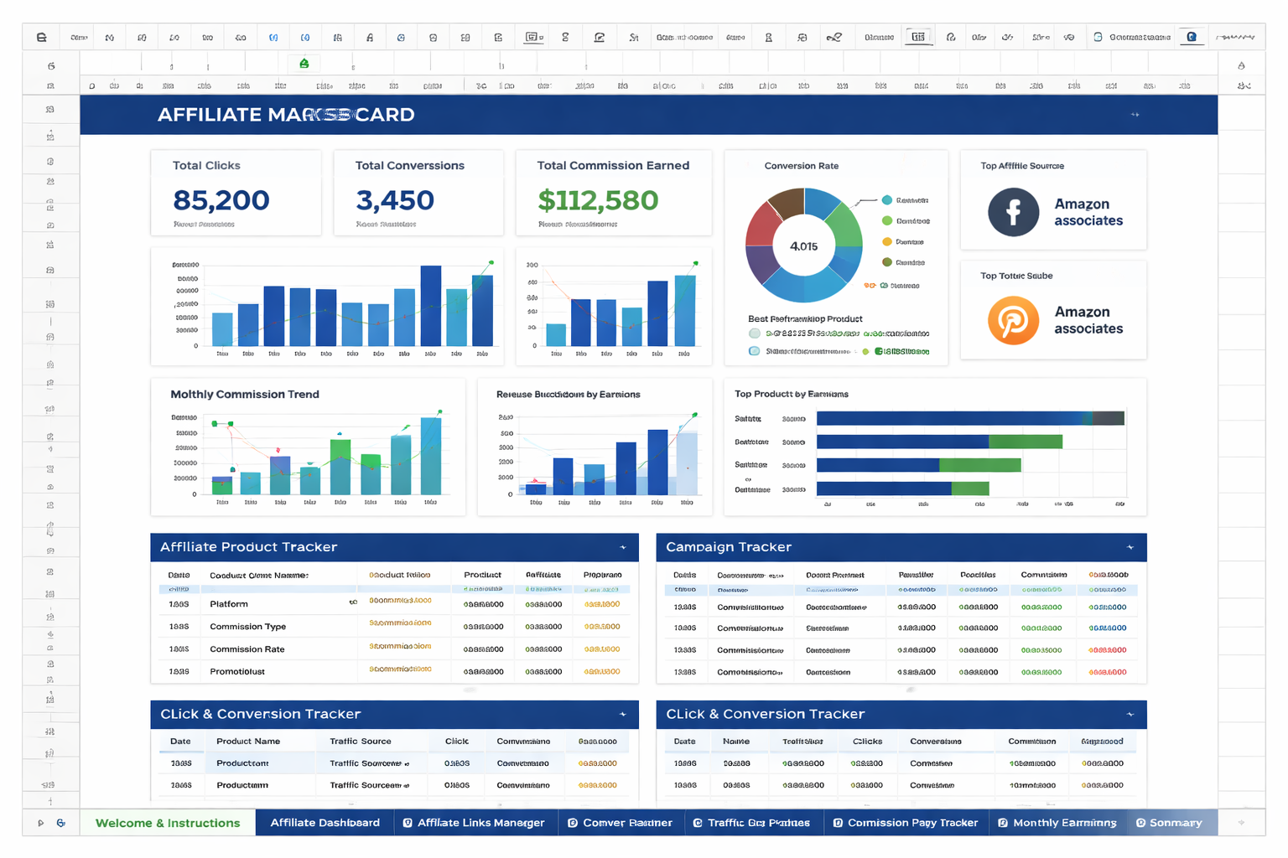Click the share icon at the toolbar's right end
The height and width of the screenshot is (858, 1288).
[1192, 37]
